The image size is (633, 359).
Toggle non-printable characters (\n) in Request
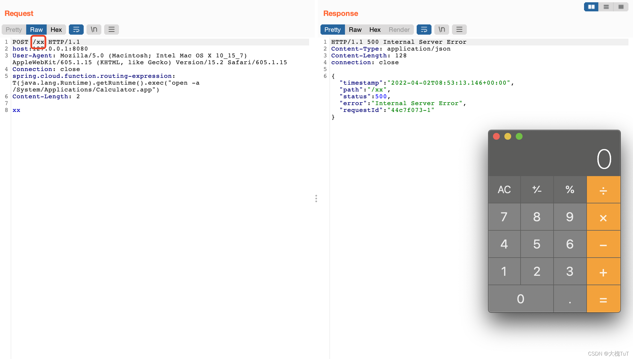(94, 30)
